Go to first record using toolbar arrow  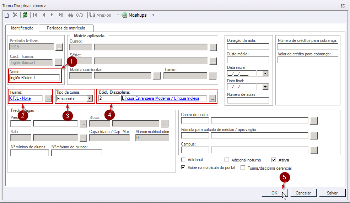pos(35,15)
